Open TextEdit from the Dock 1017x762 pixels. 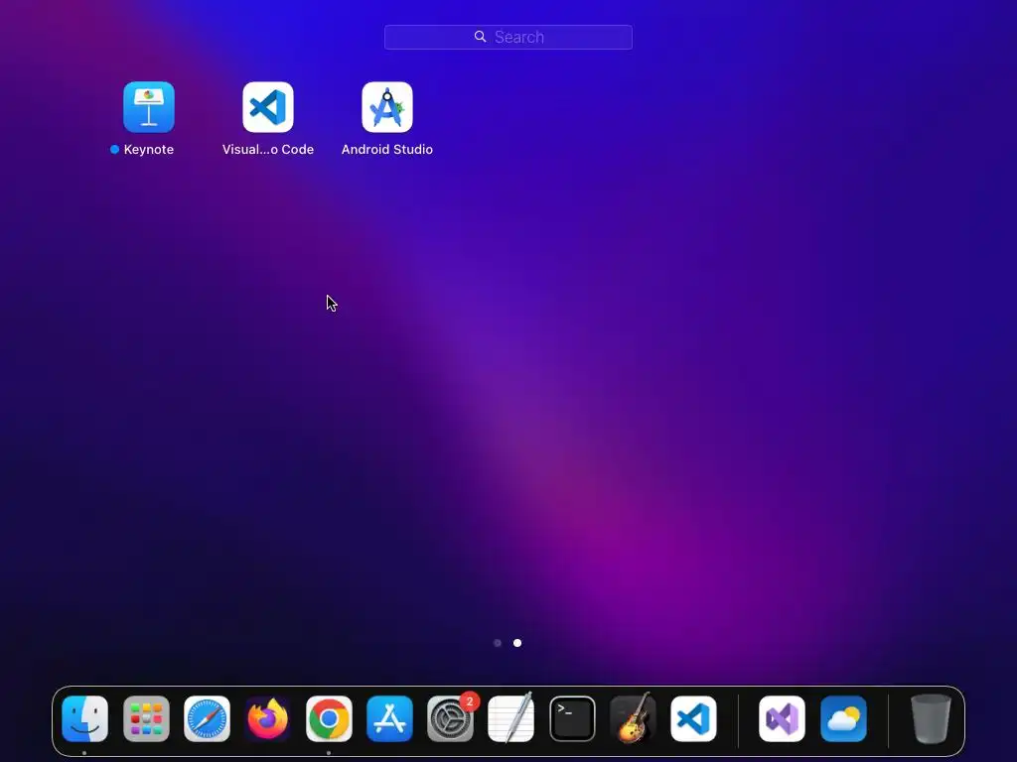pyautogui.click(x=511, y=718)
